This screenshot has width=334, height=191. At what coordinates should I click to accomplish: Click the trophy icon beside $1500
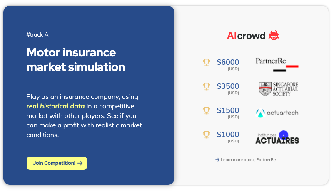point(207,110)
